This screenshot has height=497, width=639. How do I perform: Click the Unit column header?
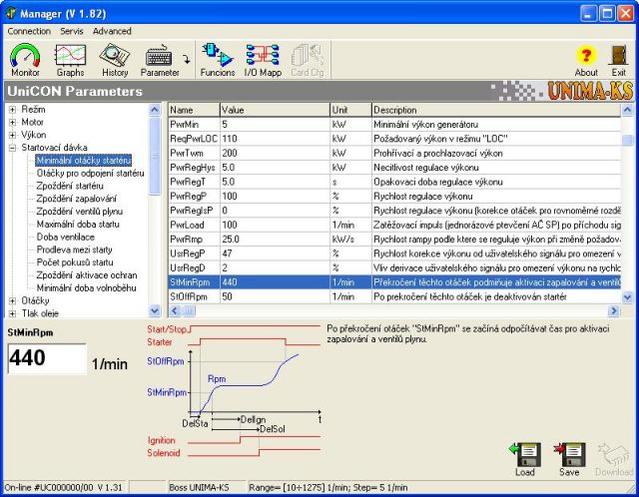(x=350, y=110)
